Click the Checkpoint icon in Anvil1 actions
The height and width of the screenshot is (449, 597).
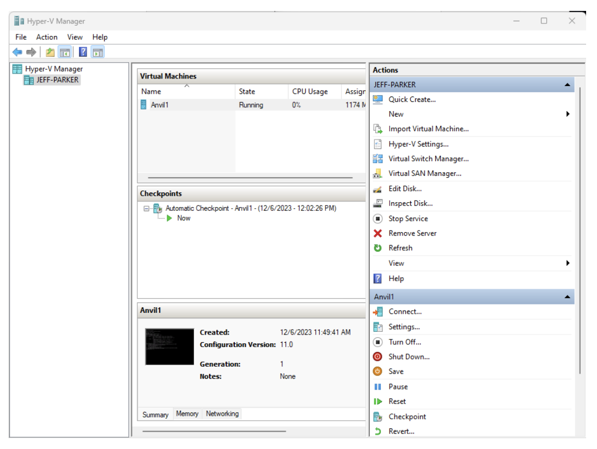377,417
